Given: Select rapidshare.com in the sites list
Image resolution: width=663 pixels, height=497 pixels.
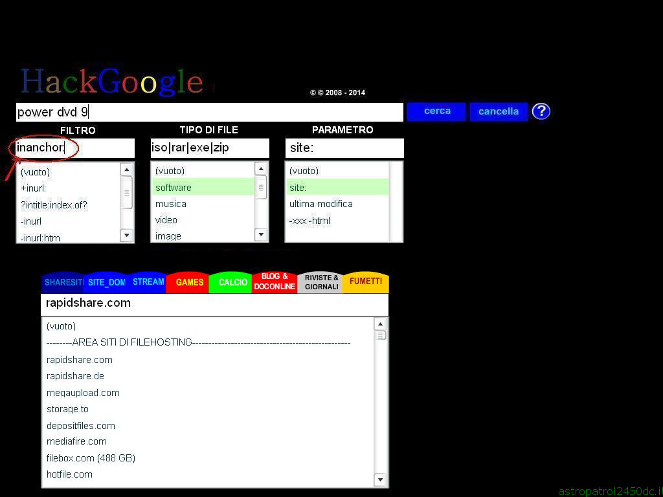Looking at the screenshot, I should coord(80,360).
